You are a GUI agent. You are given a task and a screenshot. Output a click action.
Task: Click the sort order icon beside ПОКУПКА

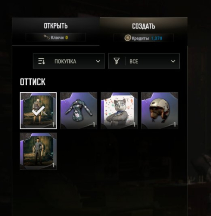[x=42, y=61]
